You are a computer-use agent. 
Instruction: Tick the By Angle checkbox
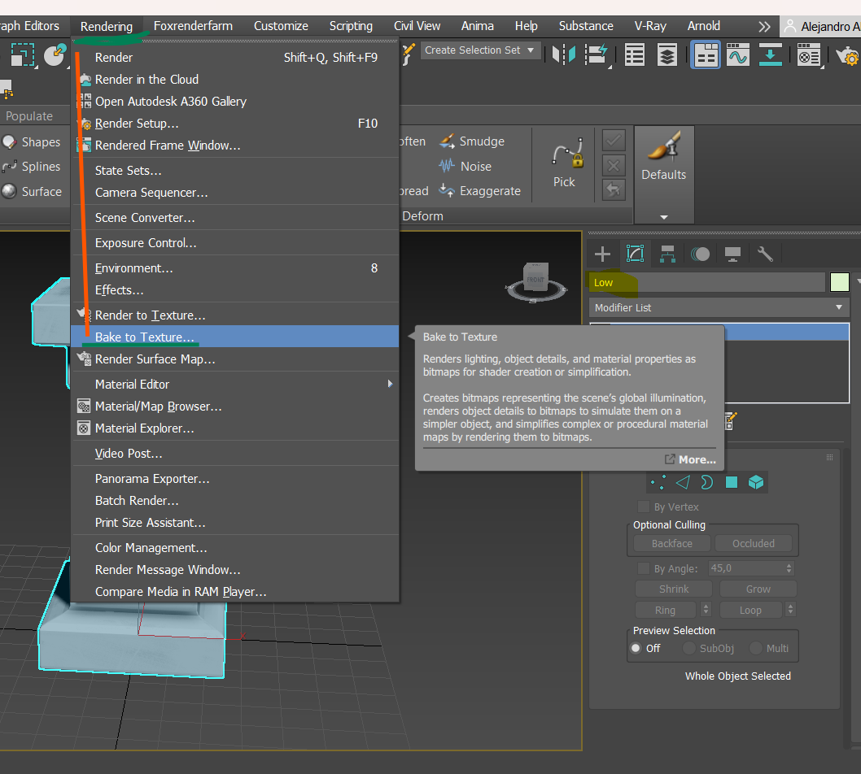[644, 569]
